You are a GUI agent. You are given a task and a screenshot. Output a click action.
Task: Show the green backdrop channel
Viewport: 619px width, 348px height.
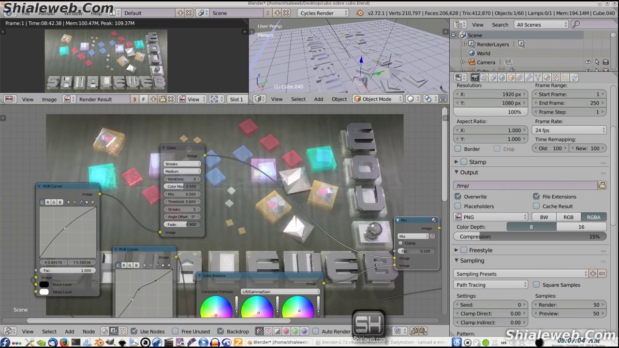click(295, 331)
